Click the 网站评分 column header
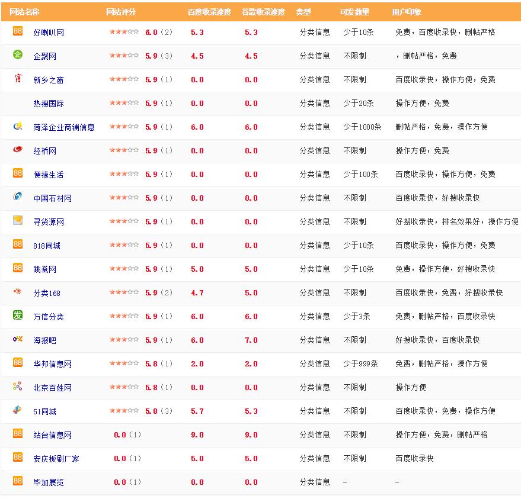Image resolution: width=521 pixels, height=499 pixels. 121,12
